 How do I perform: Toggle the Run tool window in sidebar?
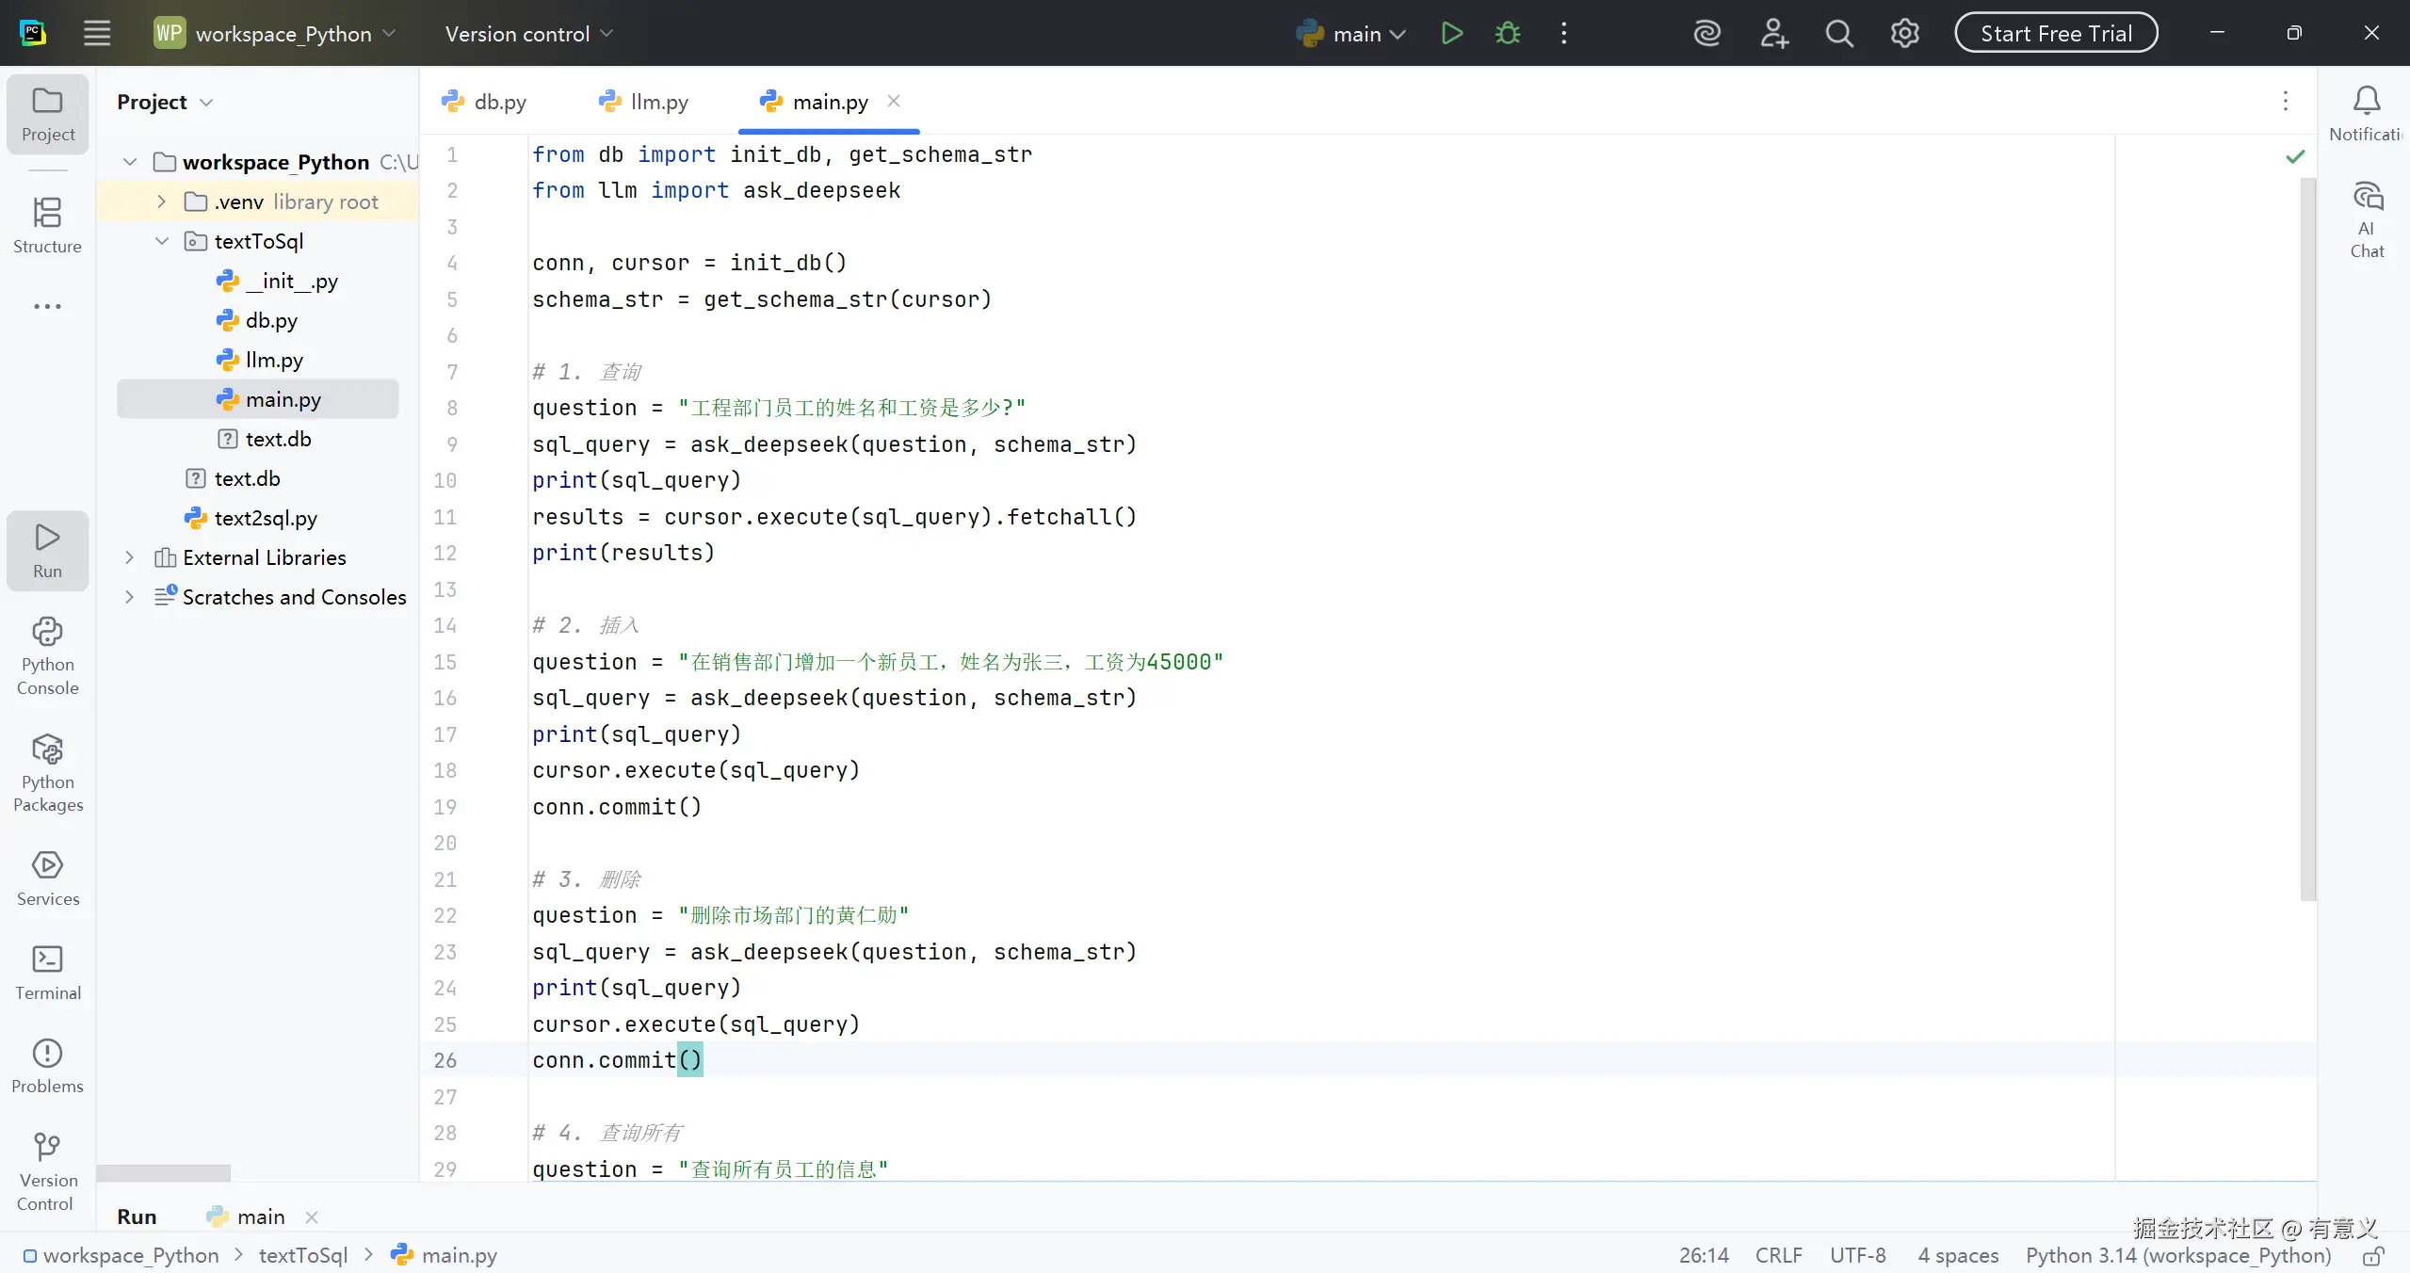pyautogui.click(x=48, y=551)
